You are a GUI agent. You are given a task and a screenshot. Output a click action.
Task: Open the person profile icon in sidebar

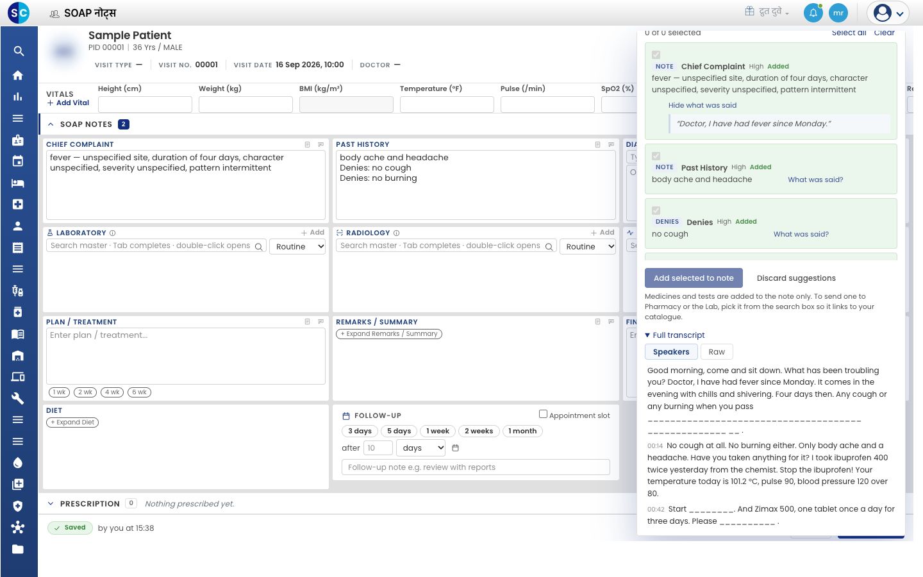[18, 226]
